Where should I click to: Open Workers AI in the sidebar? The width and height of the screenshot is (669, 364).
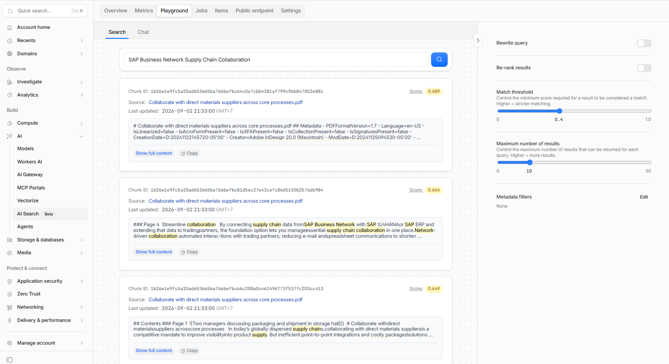[29, 162]
